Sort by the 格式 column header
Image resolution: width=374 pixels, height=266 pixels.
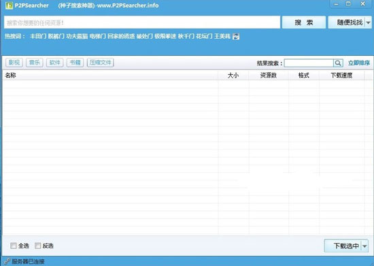coord(304,76)
